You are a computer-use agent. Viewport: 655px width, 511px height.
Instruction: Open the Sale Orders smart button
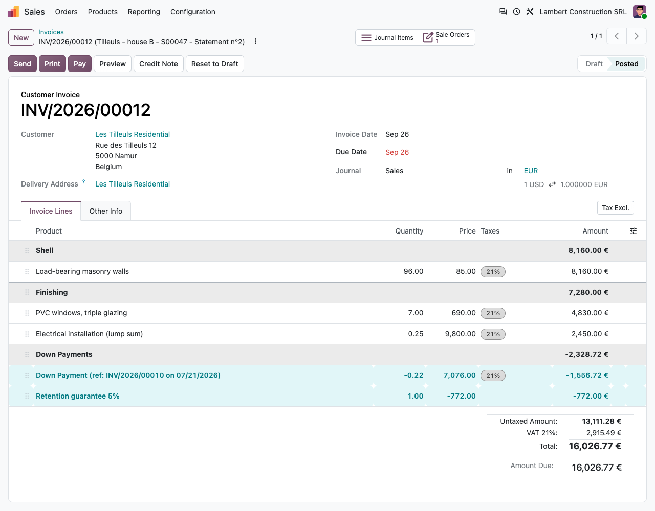tap(447, 37)
